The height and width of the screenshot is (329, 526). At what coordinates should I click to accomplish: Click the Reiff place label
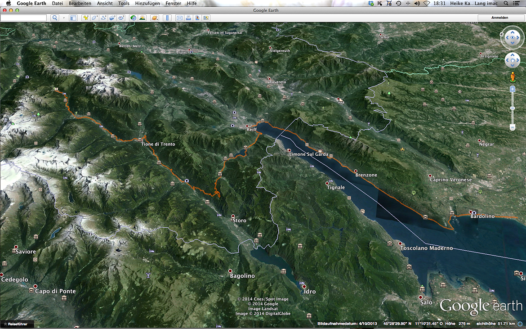tap(252, 129)
